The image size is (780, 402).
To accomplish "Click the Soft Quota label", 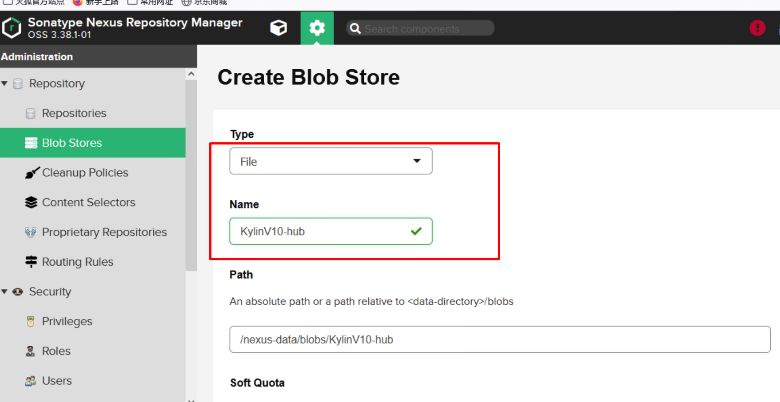I will click(257, 383).
